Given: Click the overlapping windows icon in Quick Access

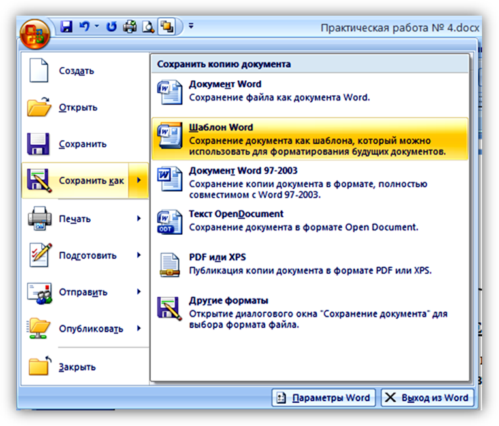Looking at the screenshot, I should (x=167, y=26).
